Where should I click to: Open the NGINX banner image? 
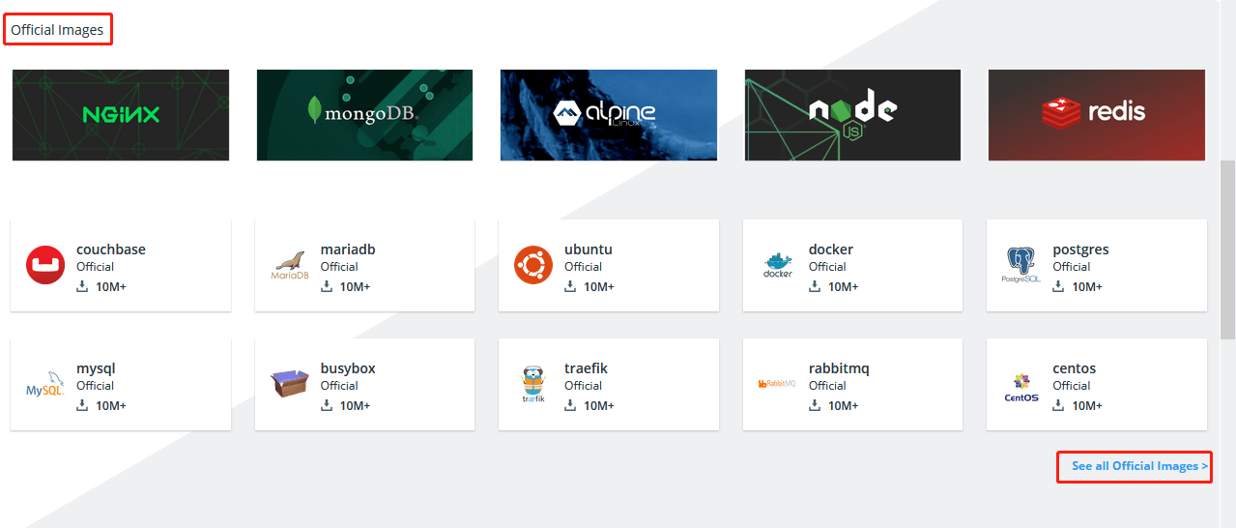coord(121,115)
